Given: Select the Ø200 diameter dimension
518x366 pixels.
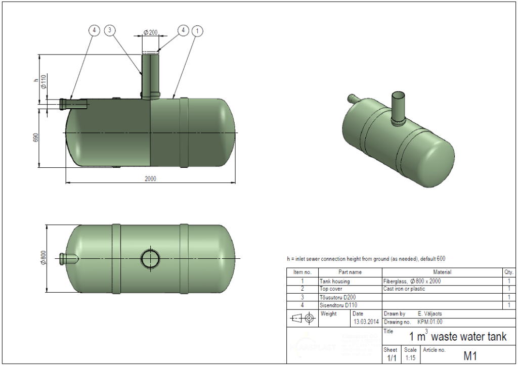Looking at the screenshot, I should tap(151, 32).
